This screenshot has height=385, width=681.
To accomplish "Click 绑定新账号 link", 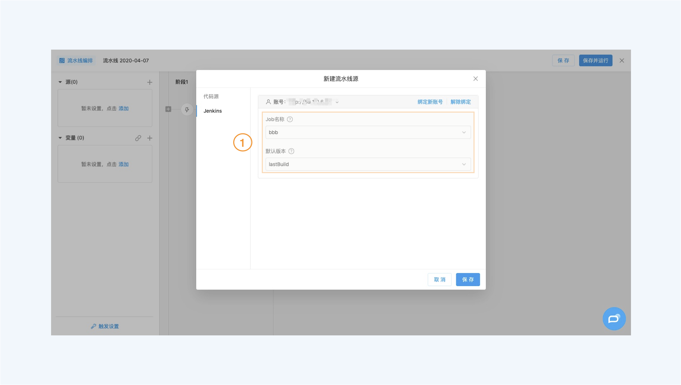I will [x=430, y=102].
